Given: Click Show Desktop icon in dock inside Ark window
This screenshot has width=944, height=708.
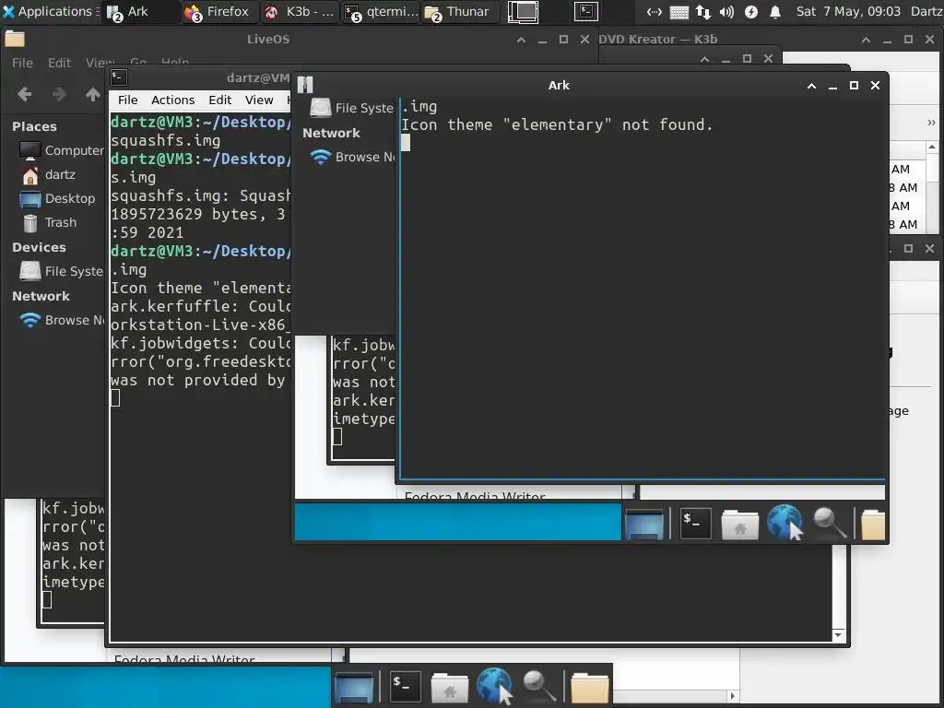Looking at the screenshot, I should coord(644,524).
